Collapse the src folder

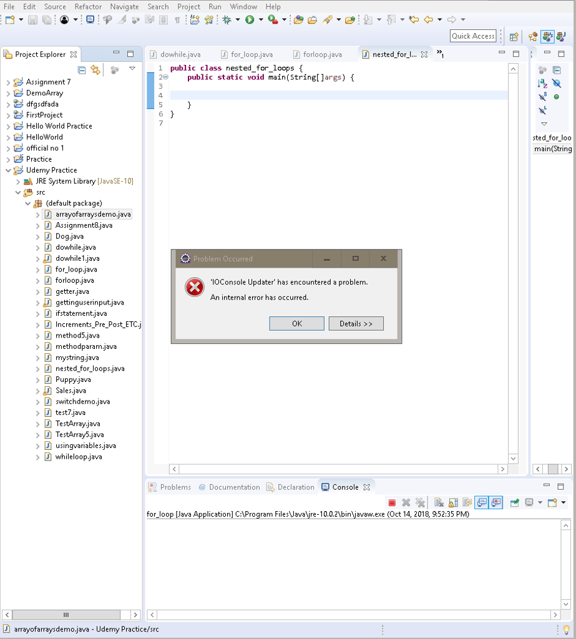[18, 192]
